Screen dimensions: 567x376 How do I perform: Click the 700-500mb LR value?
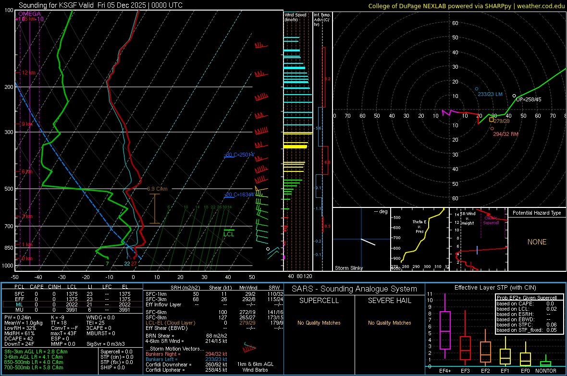34,368
